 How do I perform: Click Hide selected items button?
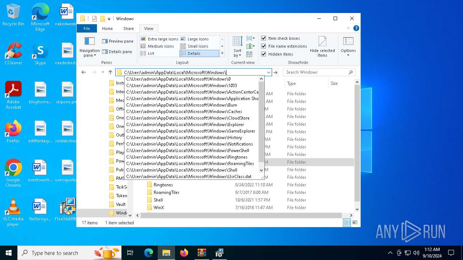coord(322,47)
